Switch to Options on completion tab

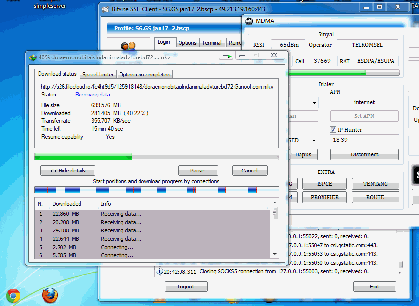(145, 75)
